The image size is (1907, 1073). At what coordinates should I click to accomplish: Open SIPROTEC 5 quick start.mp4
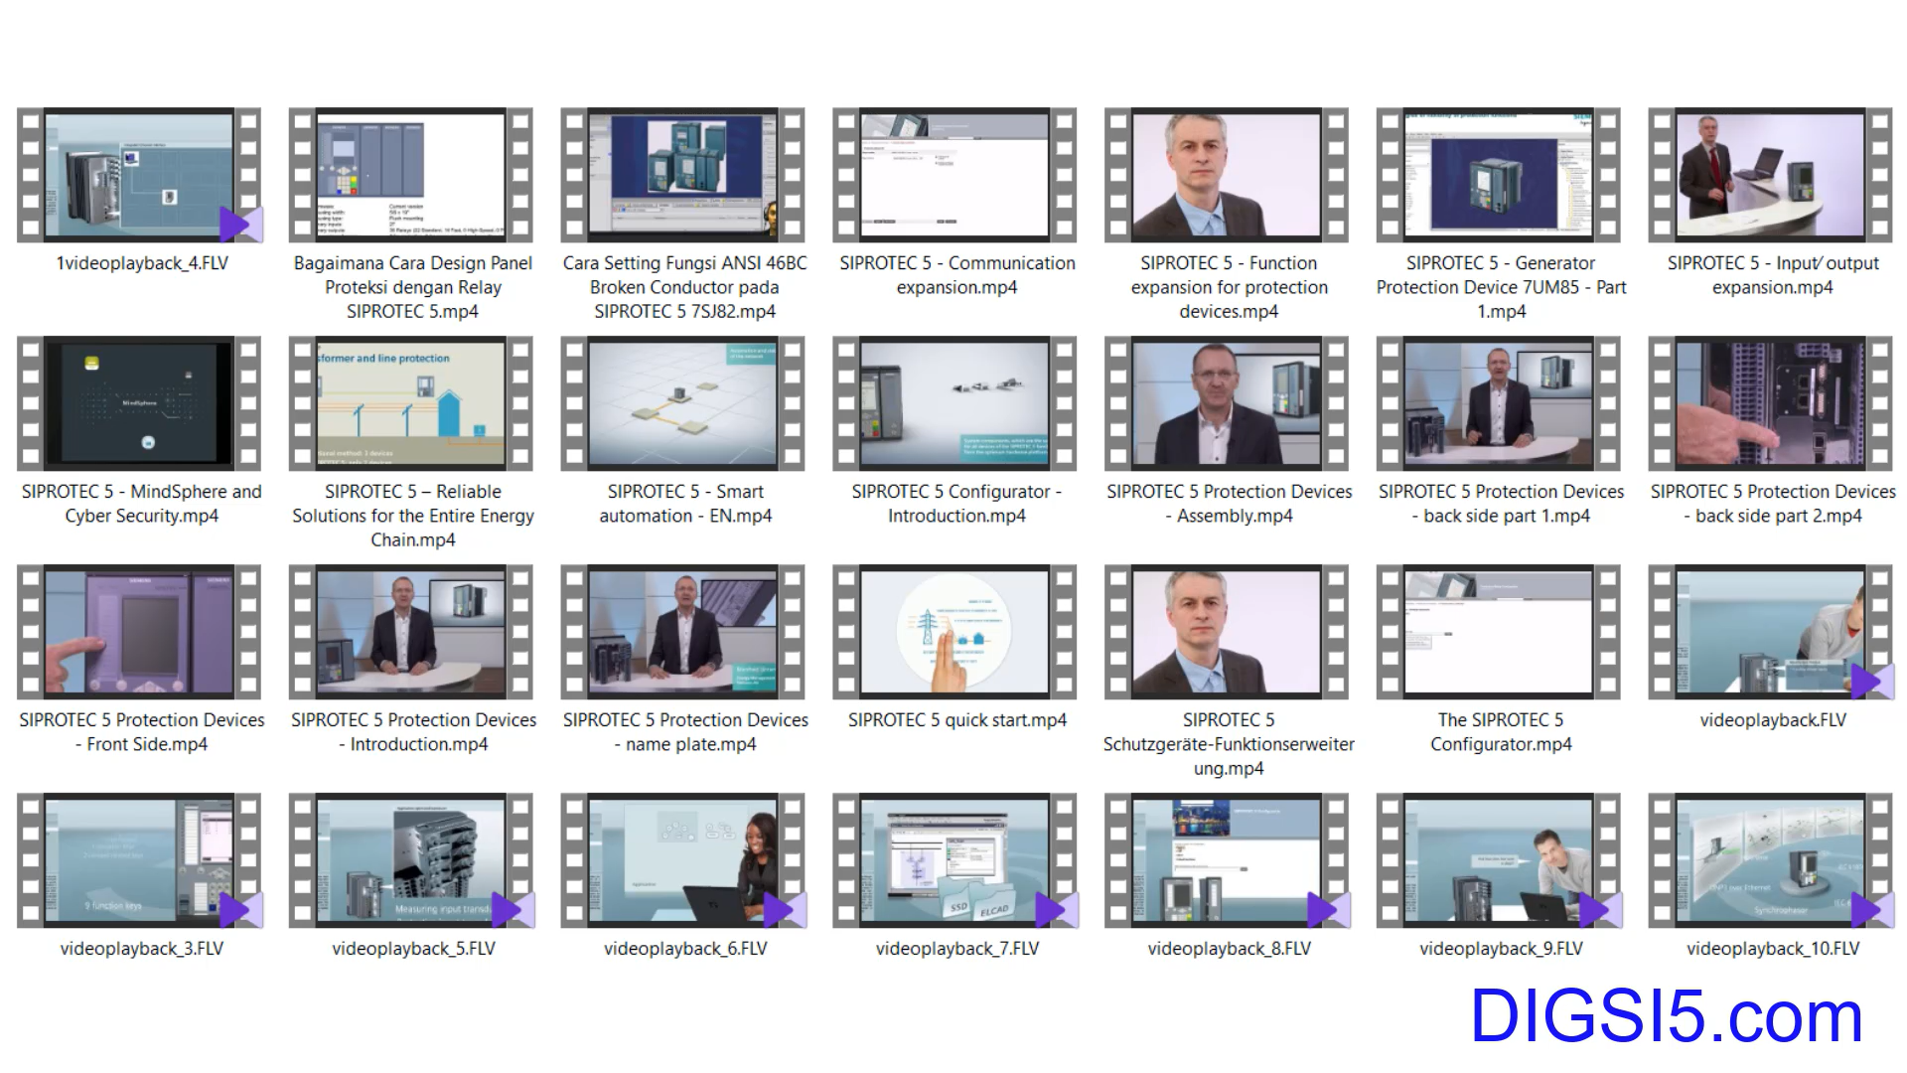954,633
